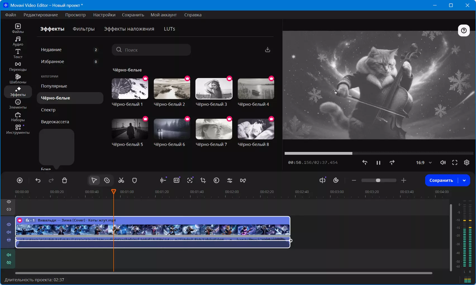This screenshot has height=285, width=476.
Task: Toggle the link icon on top overlay track
Action: (x=9, y=209)
